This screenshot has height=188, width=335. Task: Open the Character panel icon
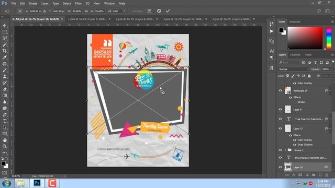point(271,51)
